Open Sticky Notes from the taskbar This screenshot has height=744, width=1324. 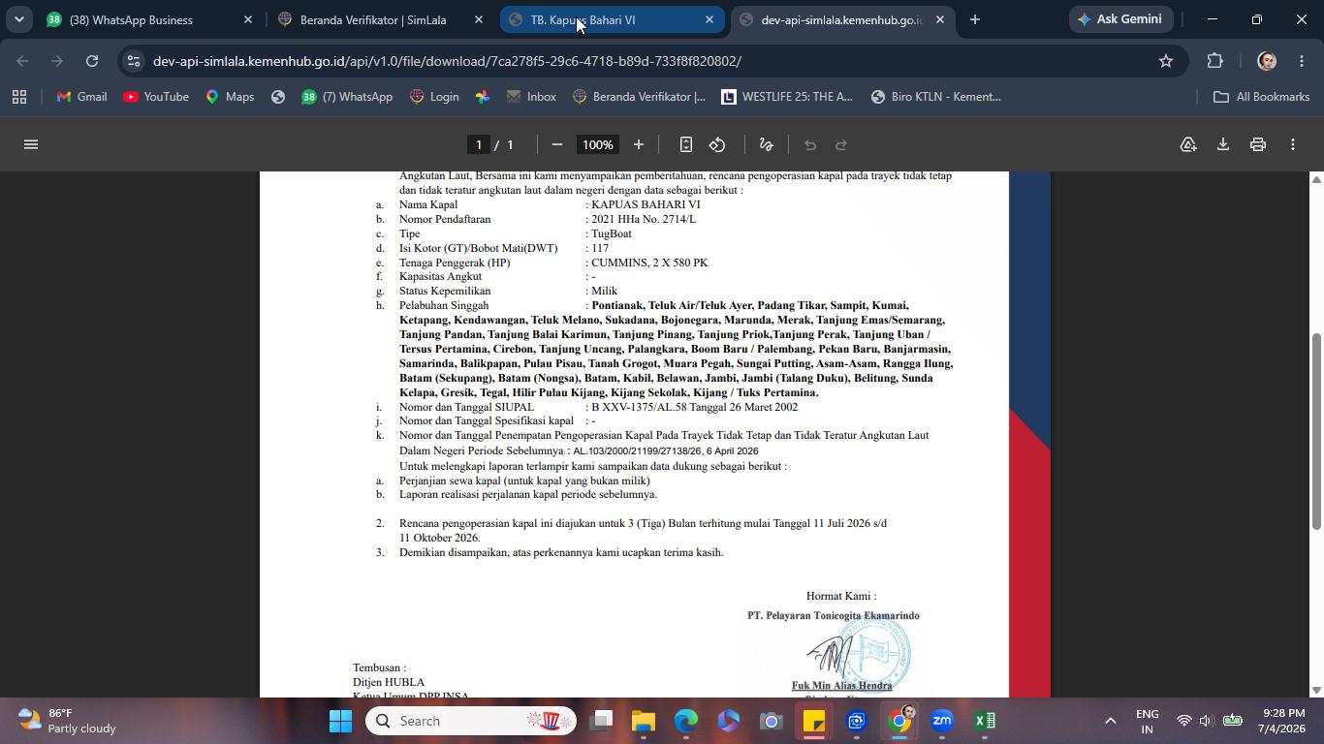point(814,721)
